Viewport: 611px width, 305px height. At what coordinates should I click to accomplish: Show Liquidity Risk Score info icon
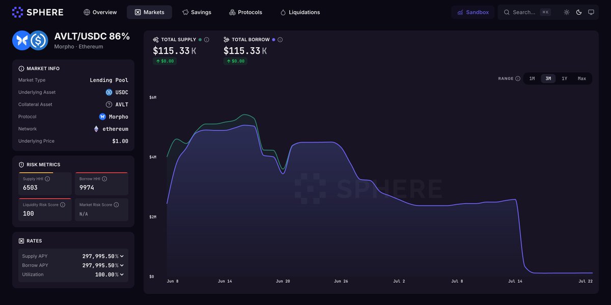(63, 205)
